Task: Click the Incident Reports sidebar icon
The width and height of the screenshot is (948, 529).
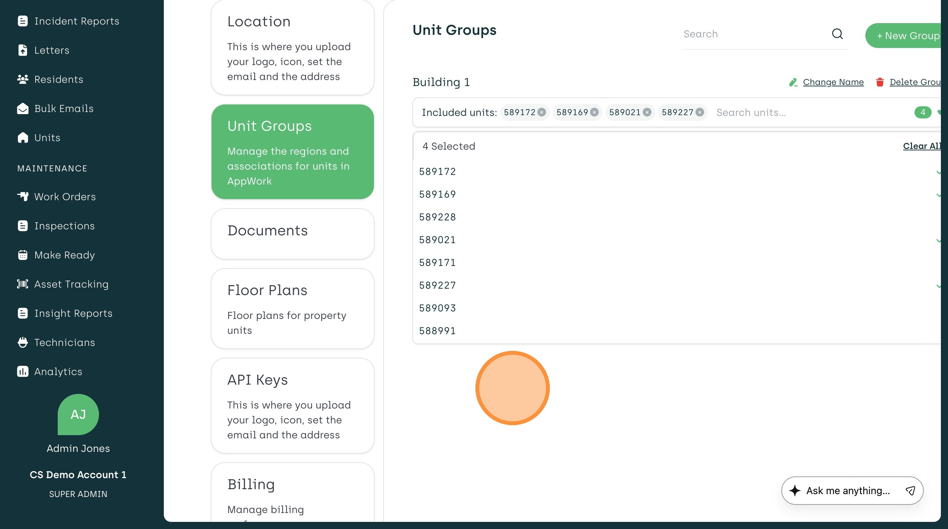Action: pos(22,21)
